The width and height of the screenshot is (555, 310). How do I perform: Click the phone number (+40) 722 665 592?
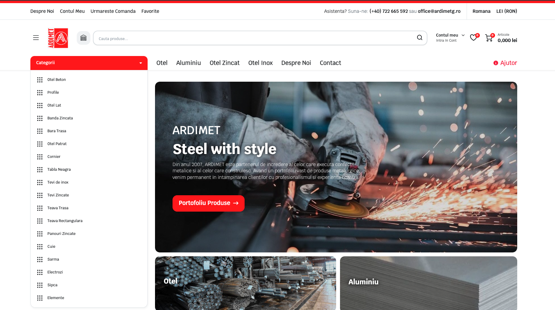389,11
